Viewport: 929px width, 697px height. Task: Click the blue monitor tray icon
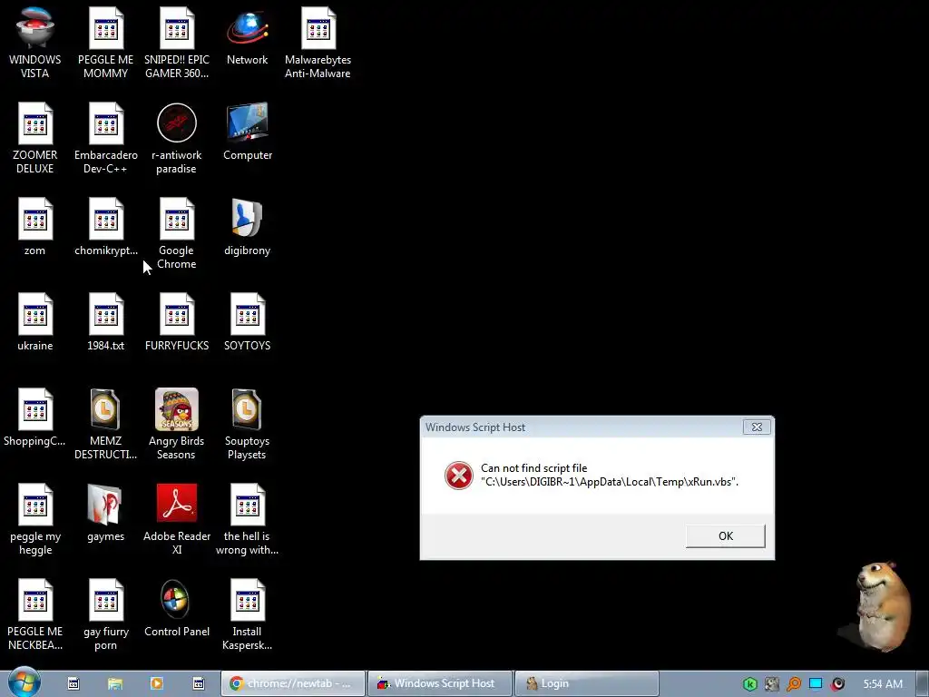click(816, 684)
